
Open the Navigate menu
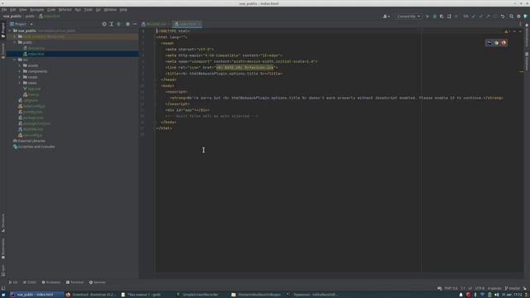click(36, 10)
